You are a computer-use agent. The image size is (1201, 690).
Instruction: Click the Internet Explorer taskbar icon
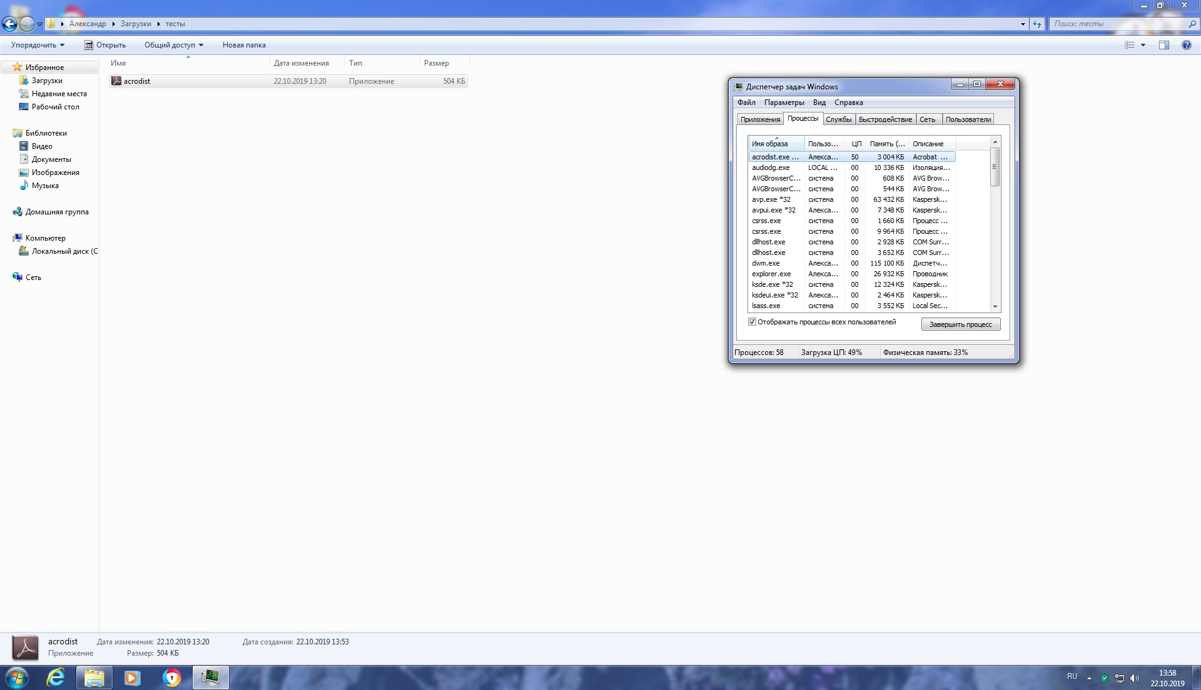(x=56, y=677)
